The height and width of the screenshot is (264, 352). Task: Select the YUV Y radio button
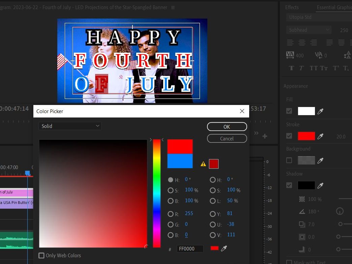click(x=213, y=214)
